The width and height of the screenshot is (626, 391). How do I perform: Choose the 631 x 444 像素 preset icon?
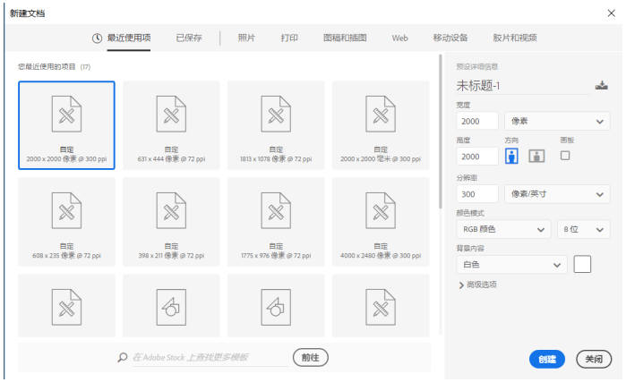[171, 114]
